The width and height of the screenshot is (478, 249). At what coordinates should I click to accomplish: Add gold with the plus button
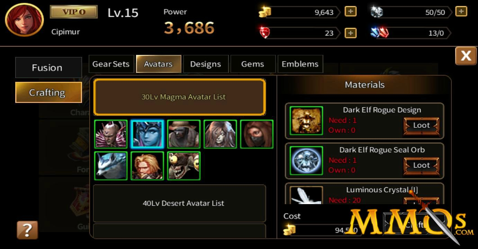[351, 12]
